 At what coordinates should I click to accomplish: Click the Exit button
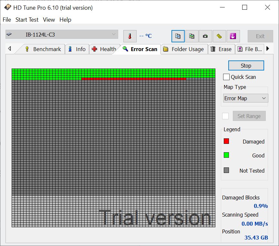[260, 36]
